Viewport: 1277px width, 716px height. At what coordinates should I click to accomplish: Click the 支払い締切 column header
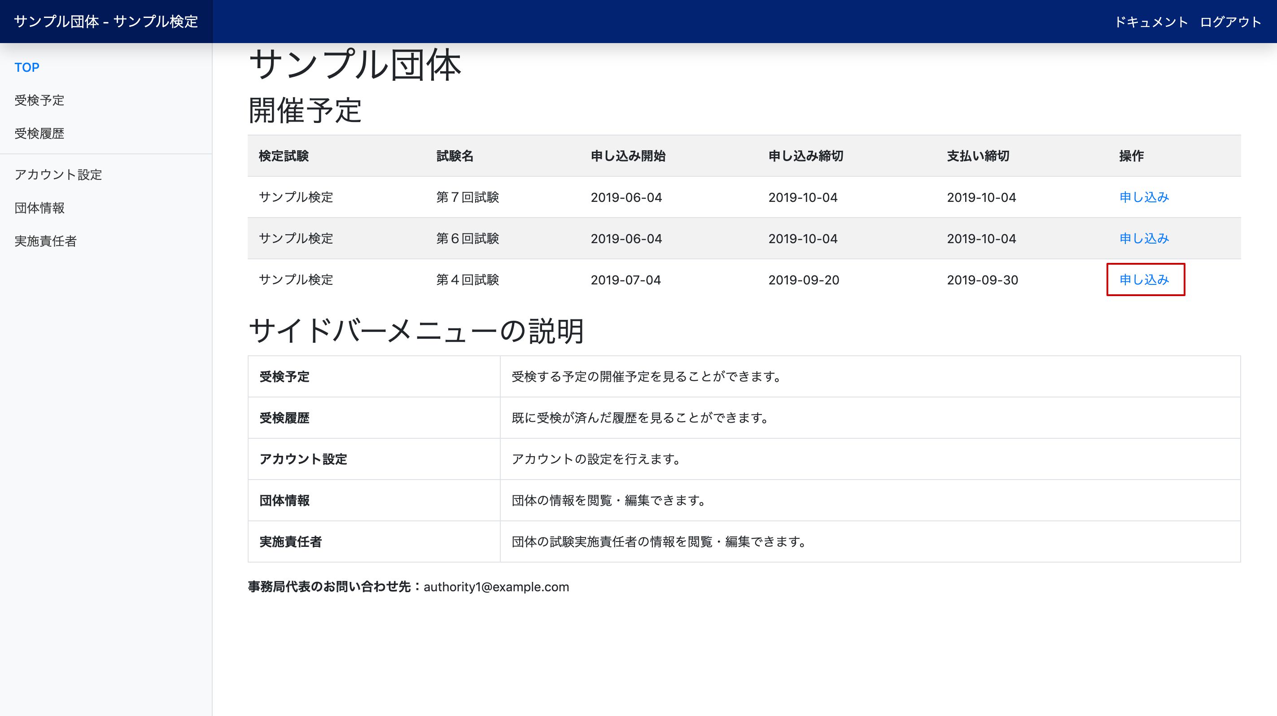[978, 156]
